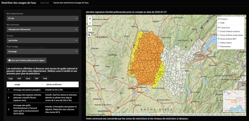Click the fullscreen map control icon
Screen dimensions: 249x121
tap(90, 29)
